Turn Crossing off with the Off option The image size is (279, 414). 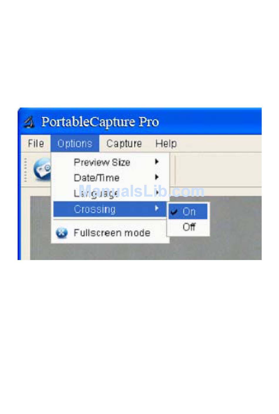[x=189, y=227]
